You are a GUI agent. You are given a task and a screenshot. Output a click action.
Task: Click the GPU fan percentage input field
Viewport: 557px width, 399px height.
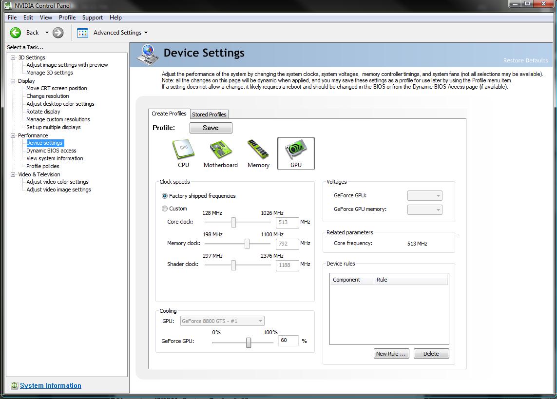pyautogui.click(x=288, y=341)
